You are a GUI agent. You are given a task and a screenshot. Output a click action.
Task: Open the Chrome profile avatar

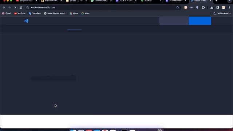[x=224, y=7]
